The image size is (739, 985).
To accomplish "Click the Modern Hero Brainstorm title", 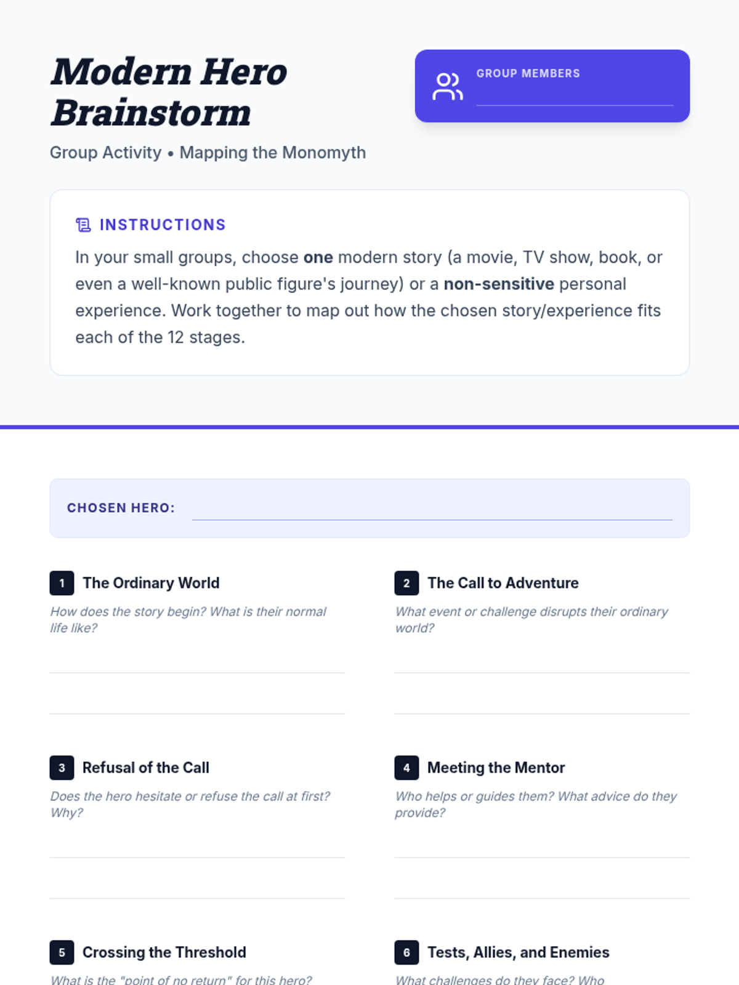I will click(169, 92).
